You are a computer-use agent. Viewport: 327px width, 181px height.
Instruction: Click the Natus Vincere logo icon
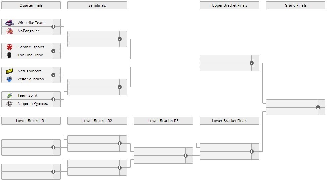tap(9, 71)
